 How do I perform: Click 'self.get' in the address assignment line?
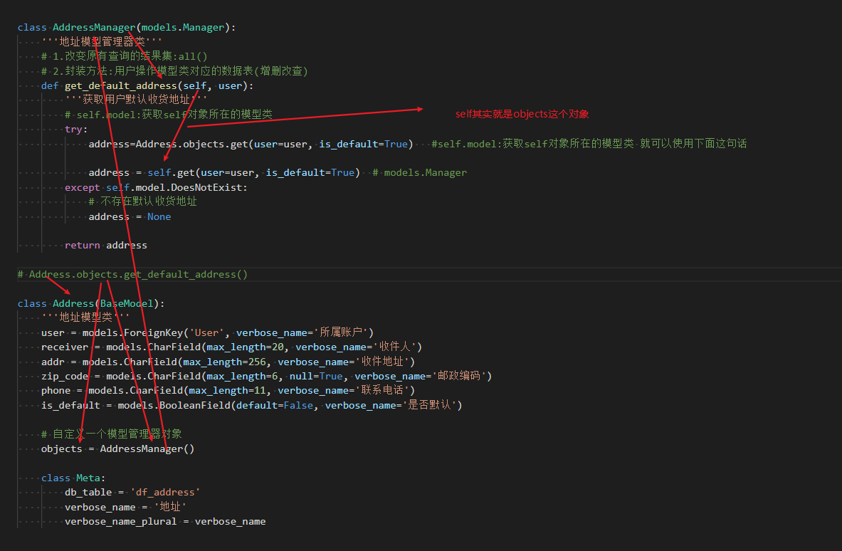click(171, 173)
